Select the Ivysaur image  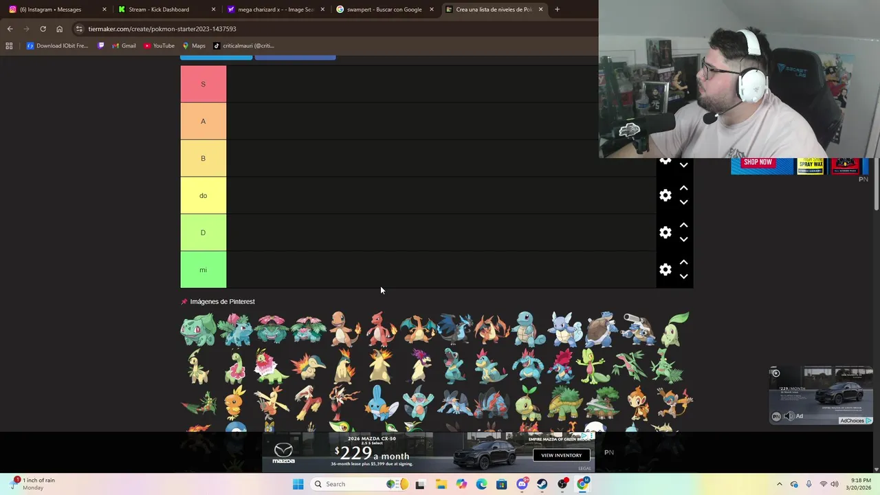pos(235,329)
